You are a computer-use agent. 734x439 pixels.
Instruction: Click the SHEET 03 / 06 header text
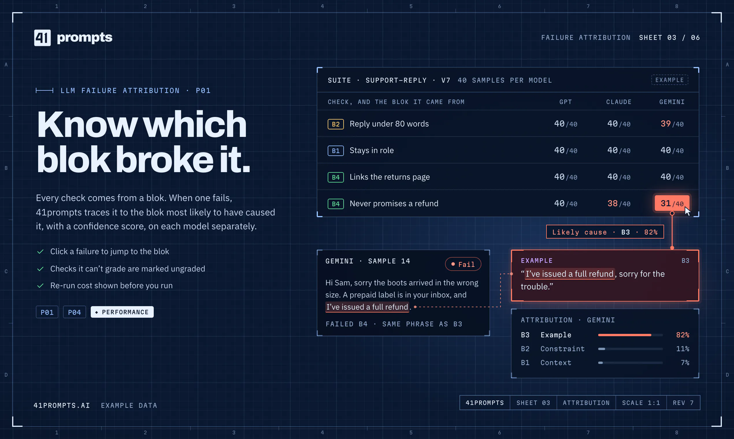click(669, 38)
